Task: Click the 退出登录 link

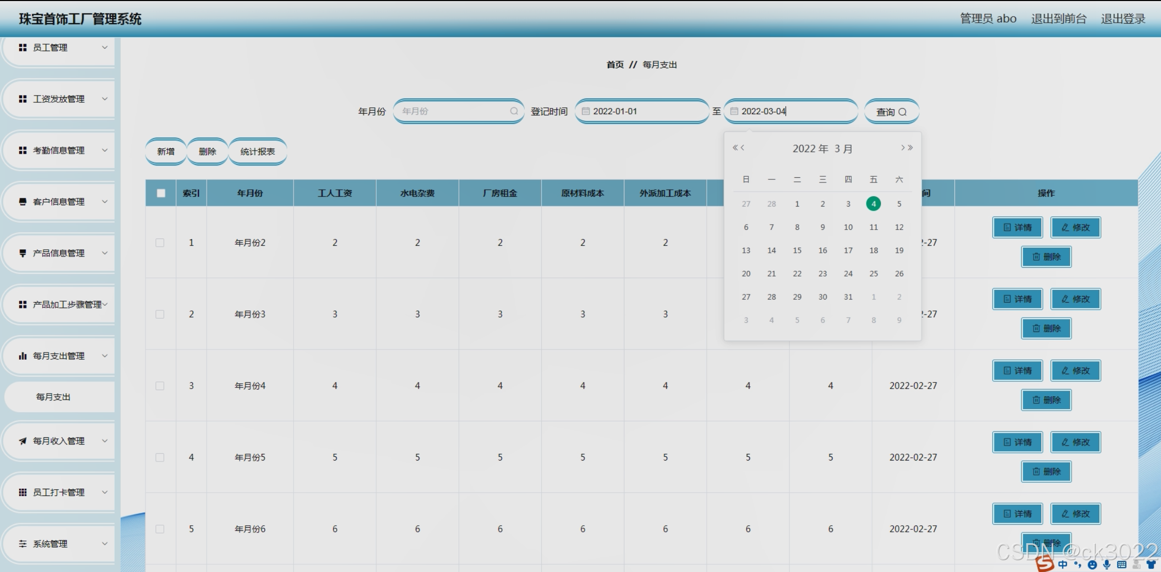Action: click(1122, 19)
